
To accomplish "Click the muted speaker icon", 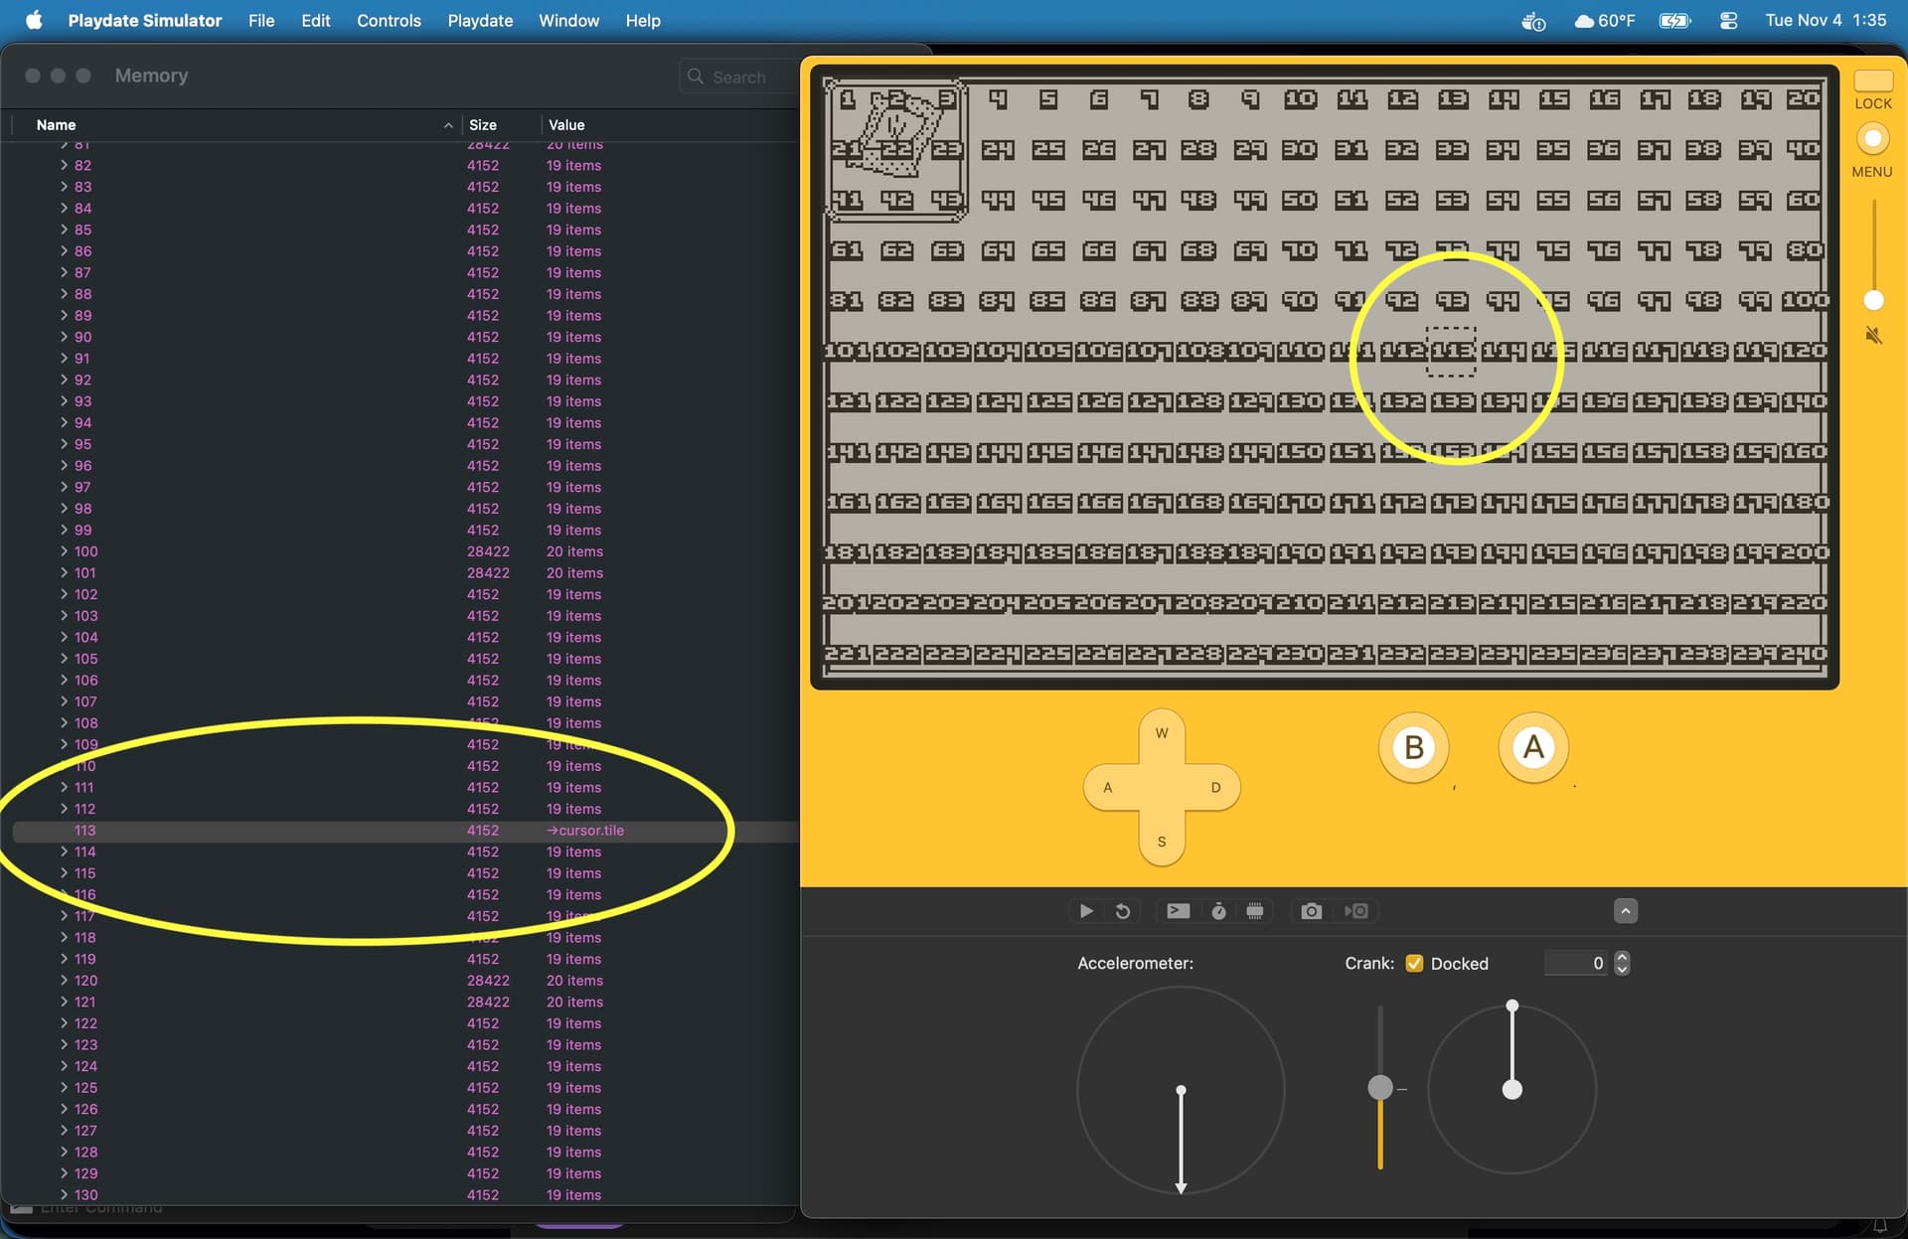I will 1873,336.
